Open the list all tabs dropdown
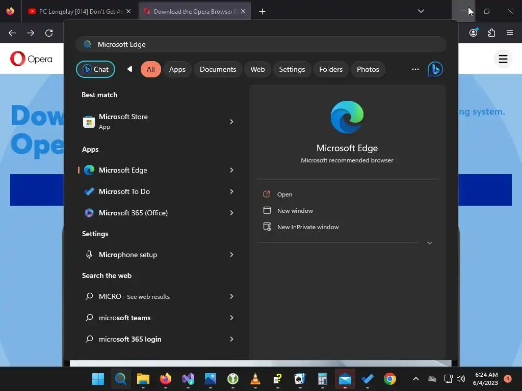The height and width of the screenshot is (391, 522). (421, 11)
